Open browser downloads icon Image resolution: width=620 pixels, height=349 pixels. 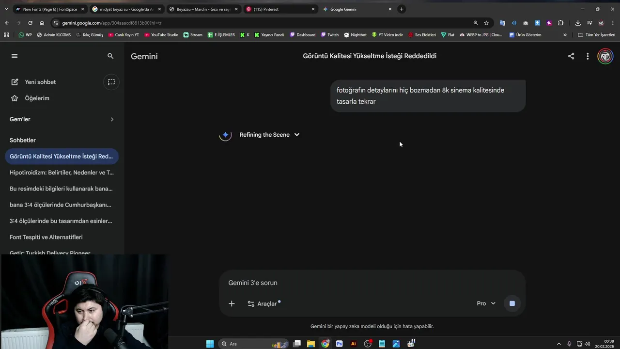578,23
